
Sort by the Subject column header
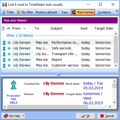(65, 29)
